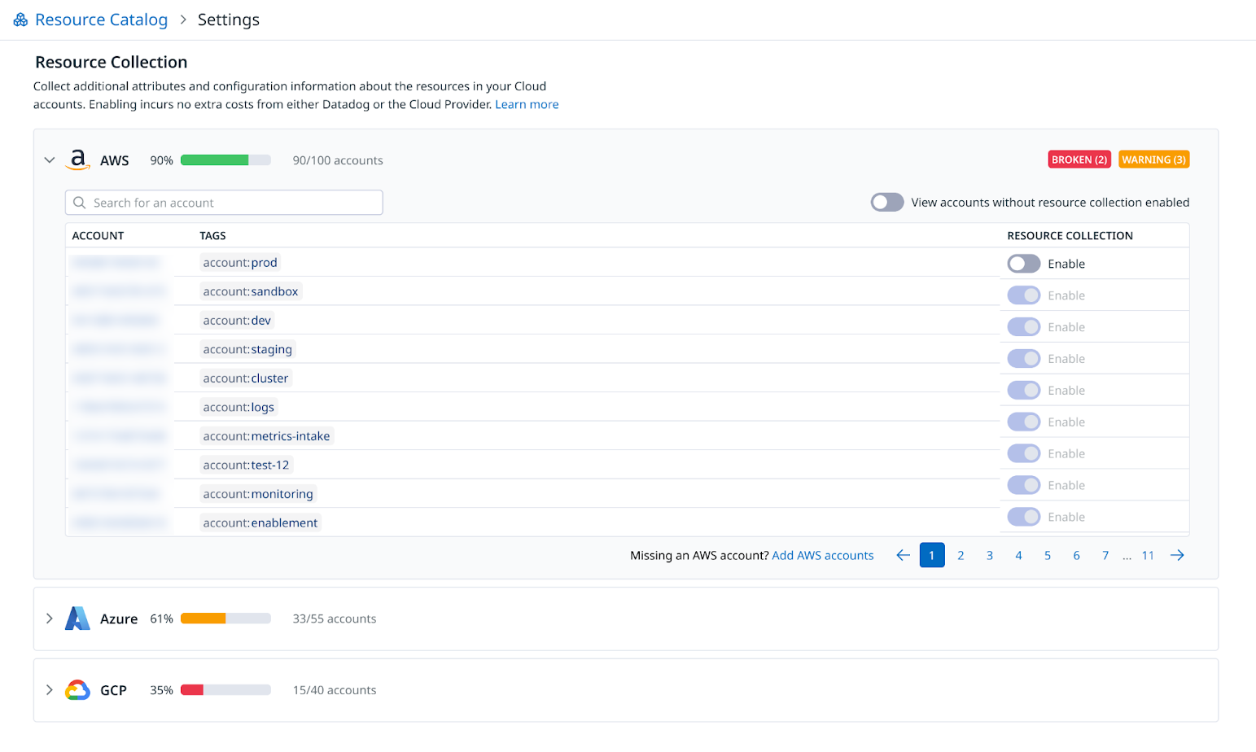Enable resource collection for account:prod
The width and height of the screenshot is (1256, 752).
[x=1023, y=264]
